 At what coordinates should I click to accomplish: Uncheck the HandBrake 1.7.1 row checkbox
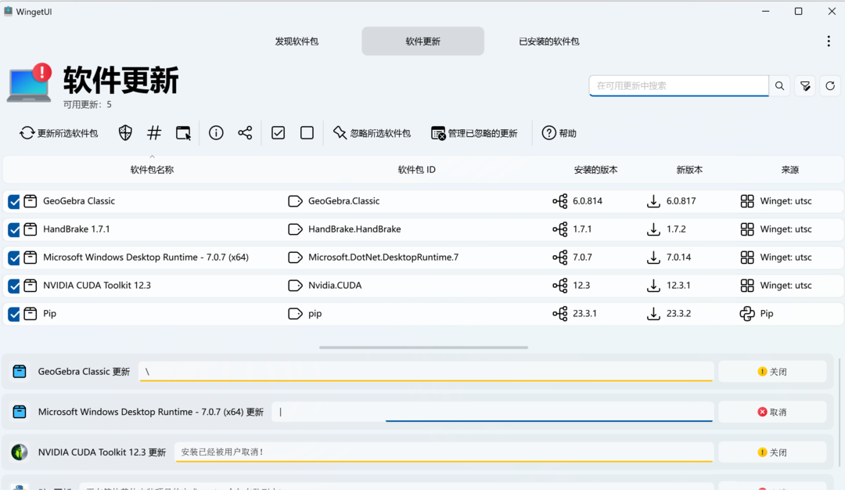pyautogui.click(x=13, y=229)
